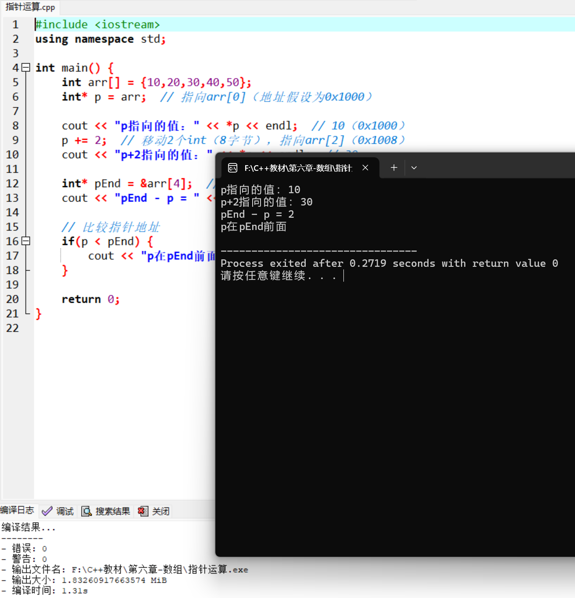575x598 pixels.
Task: Click the '输出大小' log entry
Action: coord(84,580)
